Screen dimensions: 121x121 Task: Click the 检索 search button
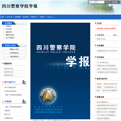(107, 2)
